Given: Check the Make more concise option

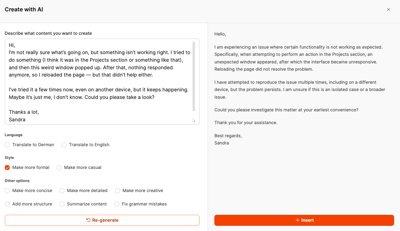Looking at the screenshot, I should pos(7,191).
